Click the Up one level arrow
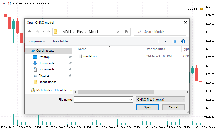Image resolution: width=218 pixels, height=130 pixels. click(49, 32)
